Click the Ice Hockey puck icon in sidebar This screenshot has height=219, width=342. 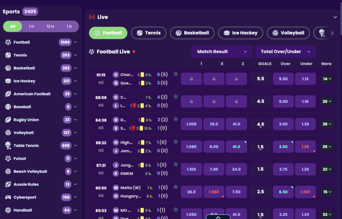click(8, 81)
